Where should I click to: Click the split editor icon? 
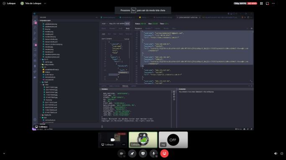tap(248, 17)
